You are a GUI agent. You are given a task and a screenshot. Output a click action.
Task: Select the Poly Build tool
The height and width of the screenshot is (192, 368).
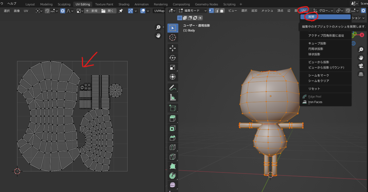(x=173, y=166)
